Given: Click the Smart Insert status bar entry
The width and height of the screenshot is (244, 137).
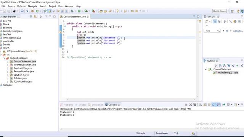Looking at the screenshot, I should pyautogui.click(x=162, y=134).
